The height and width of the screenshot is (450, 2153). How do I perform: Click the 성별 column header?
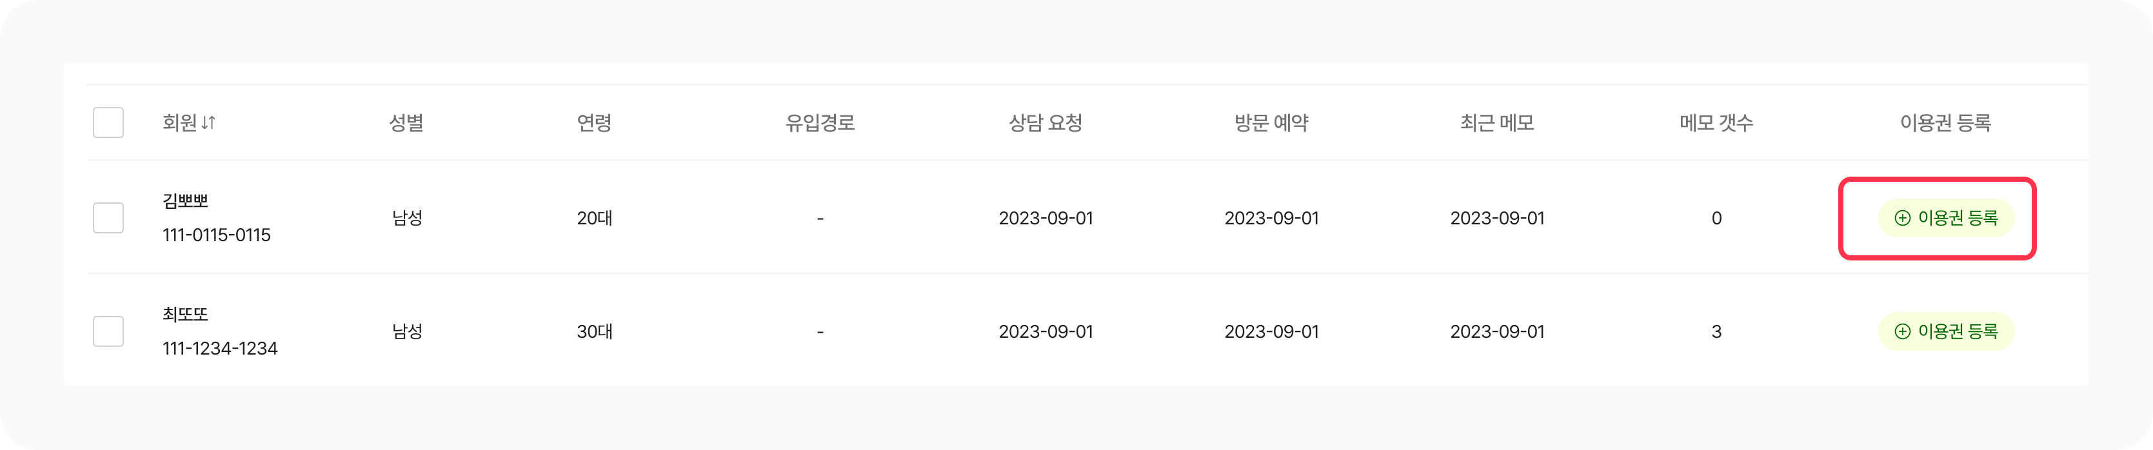coord(406,122)
